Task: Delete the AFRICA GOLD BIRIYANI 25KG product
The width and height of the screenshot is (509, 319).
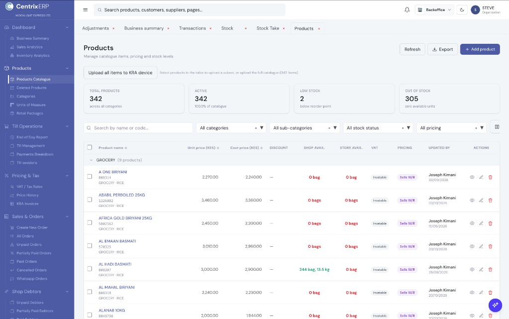Action: tap(490, 223)
